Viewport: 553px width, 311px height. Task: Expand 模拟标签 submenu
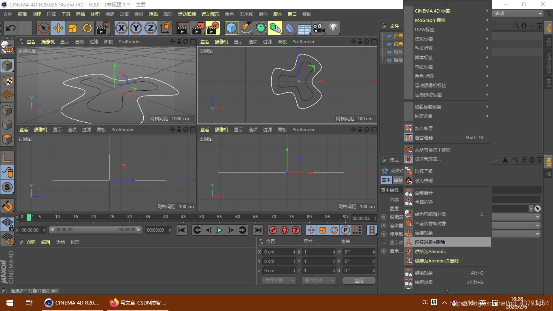447,39
